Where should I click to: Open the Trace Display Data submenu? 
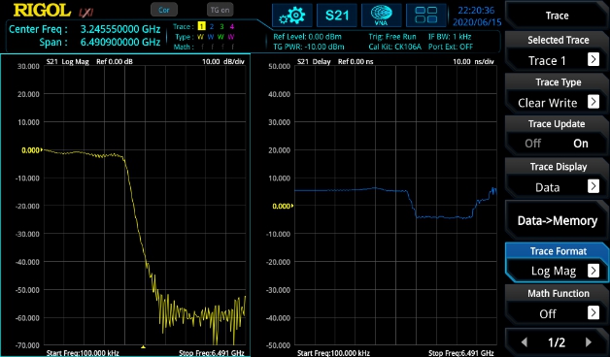click(557, 187)
